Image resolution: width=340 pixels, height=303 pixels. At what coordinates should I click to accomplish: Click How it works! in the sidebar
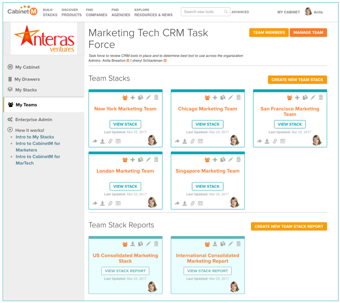pos(30,130)
